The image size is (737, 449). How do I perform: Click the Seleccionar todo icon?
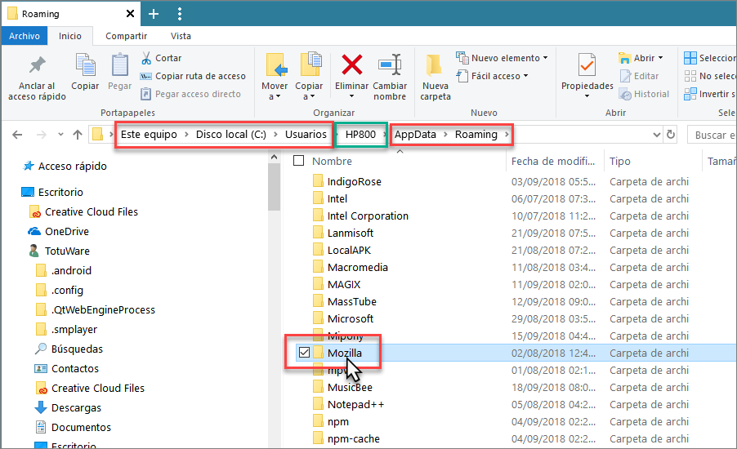690,58
